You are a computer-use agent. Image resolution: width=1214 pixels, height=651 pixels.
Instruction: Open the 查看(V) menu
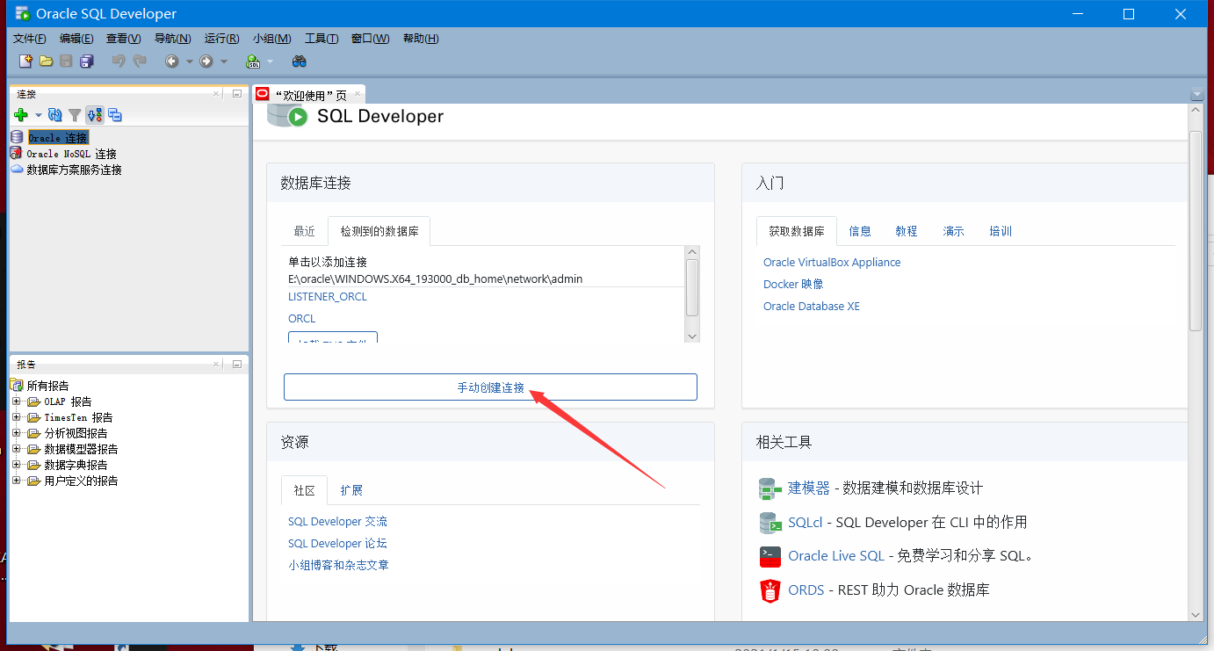point(123,39)
